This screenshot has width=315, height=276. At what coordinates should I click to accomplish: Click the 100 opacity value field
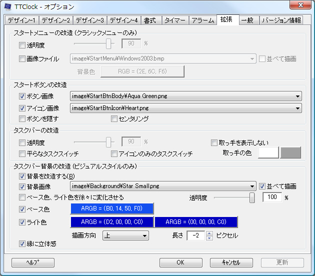tap(272, 197)
